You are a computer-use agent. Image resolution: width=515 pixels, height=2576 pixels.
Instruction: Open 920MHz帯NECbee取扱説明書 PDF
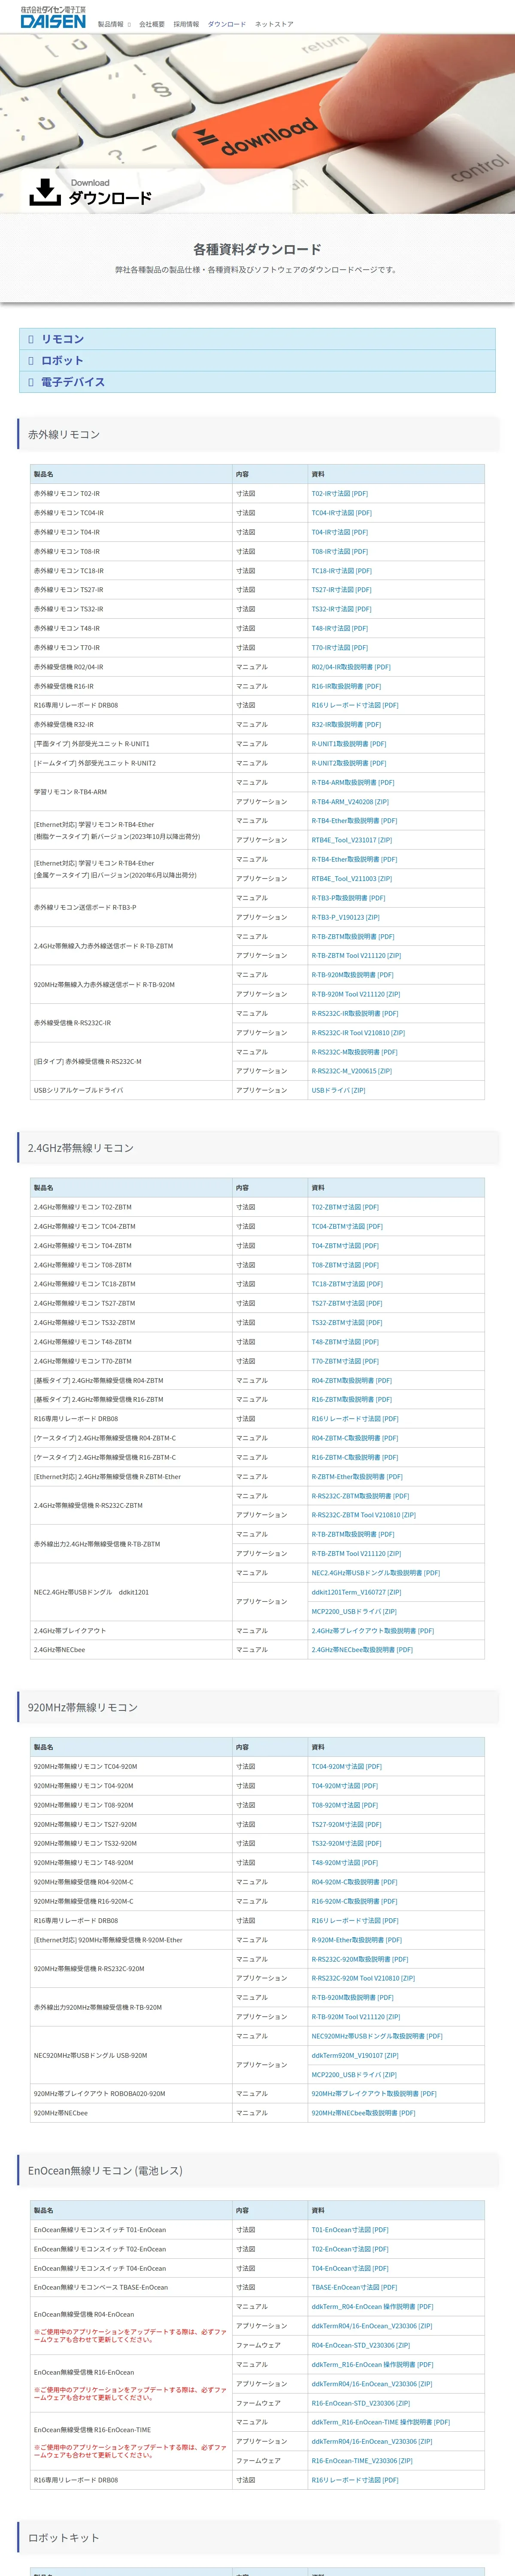(363, 2113)
